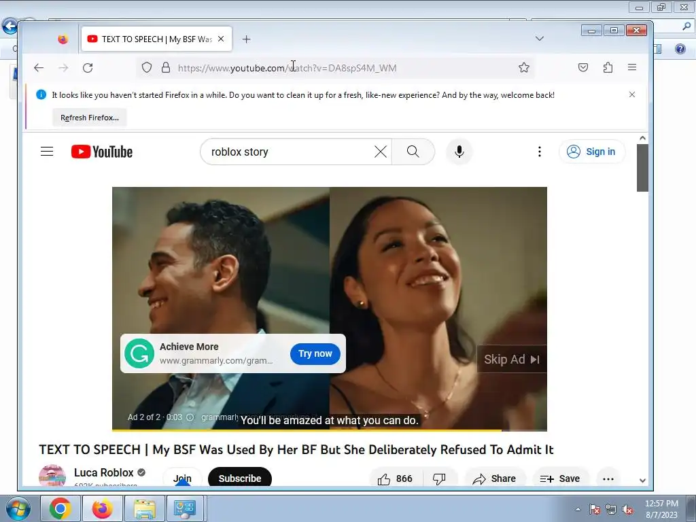This screenshot has height=522, width=696.
Task: Select the pinned Firefox tab
Action: [63, 39]
